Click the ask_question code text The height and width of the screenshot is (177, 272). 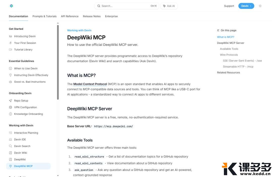(84, 170)
